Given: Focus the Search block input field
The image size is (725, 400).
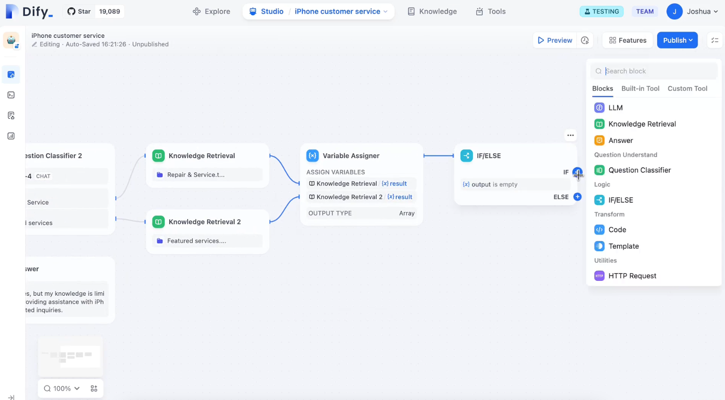Looking at the screenshot, I should click(x=658, y=71).
